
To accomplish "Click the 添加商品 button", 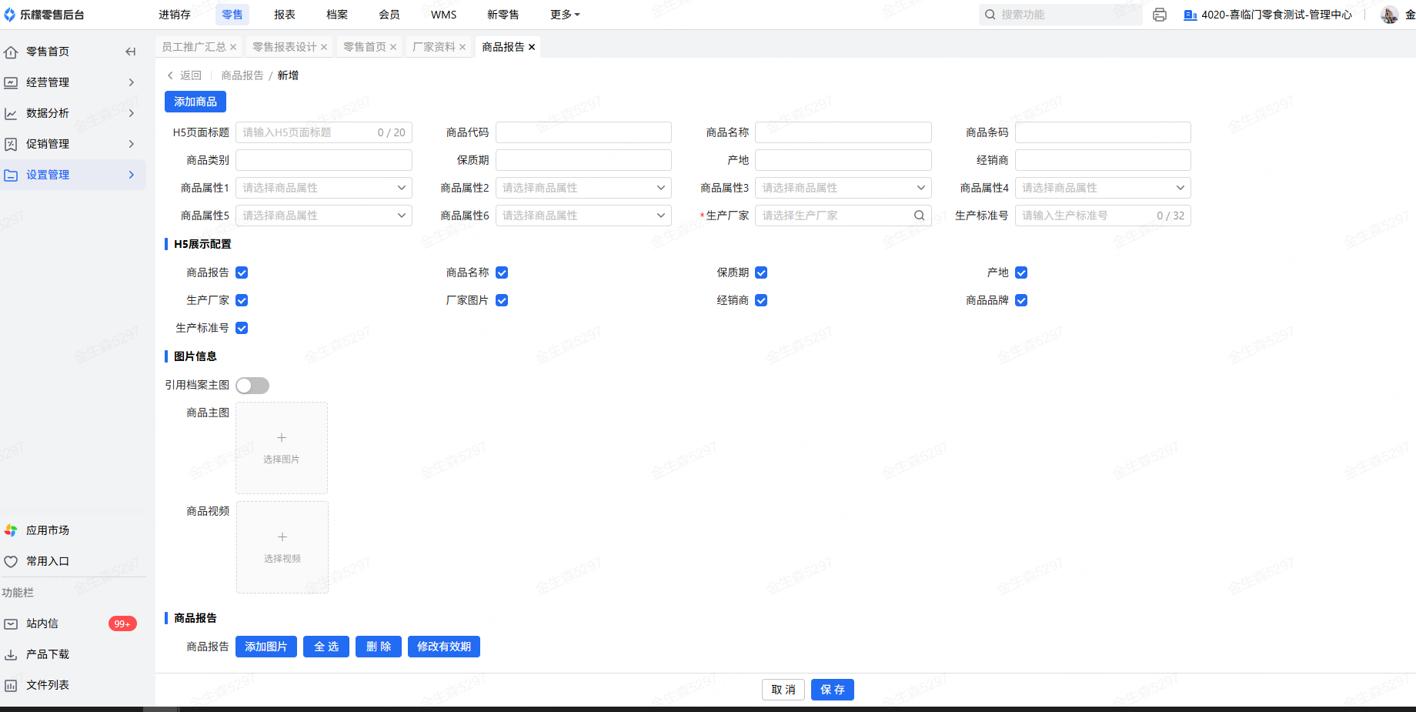I will (195, 102).
